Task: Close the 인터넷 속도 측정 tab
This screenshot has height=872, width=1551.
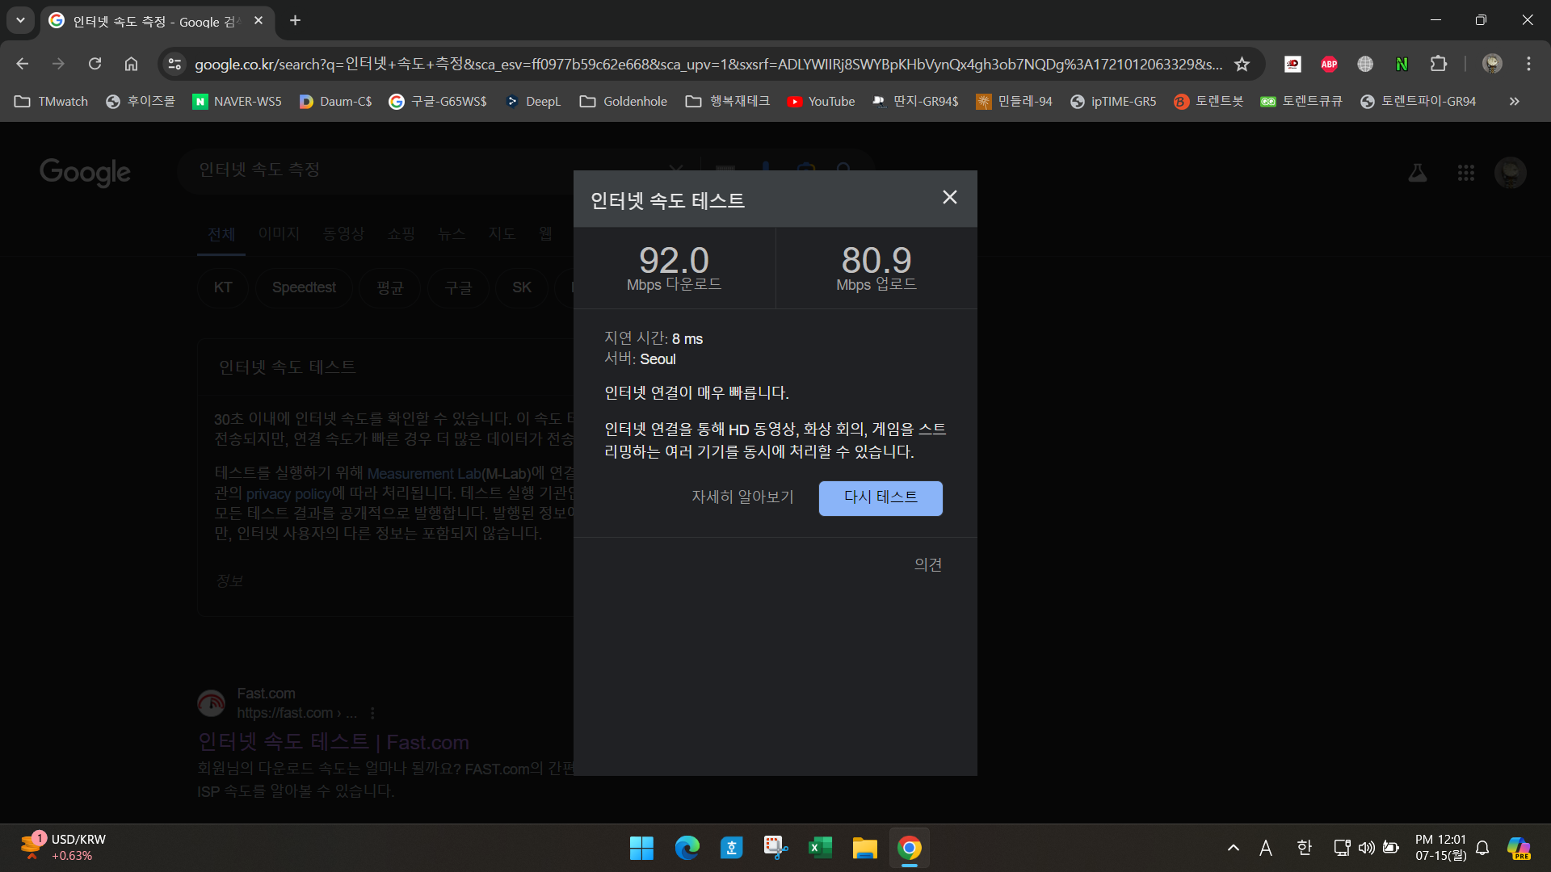Action: click(x=258, y=20)
